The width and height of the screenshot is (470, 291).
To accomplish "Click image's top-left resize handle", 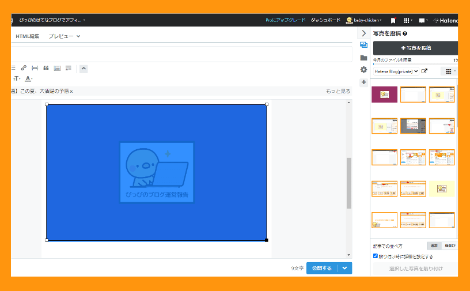I will pyautogui.click(x=47, y=104).
